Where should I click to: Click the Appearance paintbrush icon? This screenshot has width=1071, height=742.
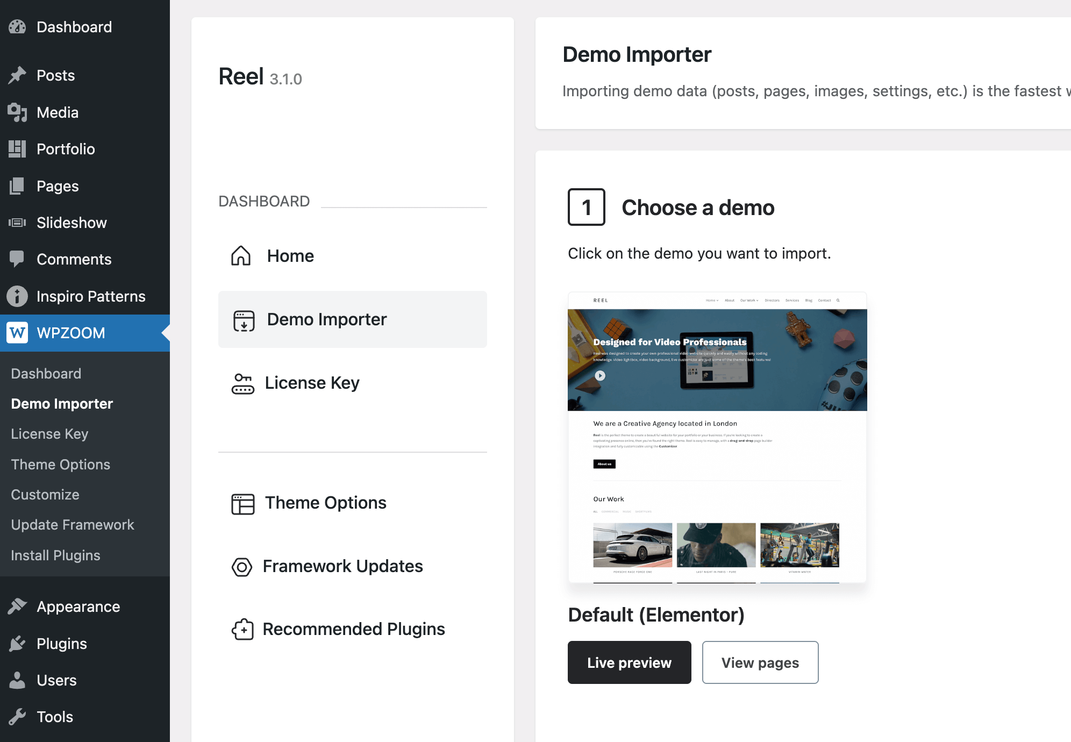point(17,607)
